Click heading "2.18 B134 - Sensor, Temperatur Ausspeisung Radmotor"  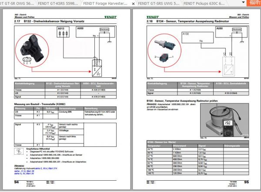[188, 21]
